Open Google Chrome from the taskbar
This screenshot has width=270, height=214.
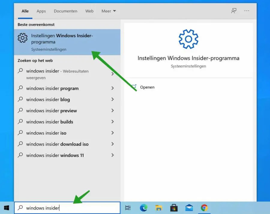204,208
